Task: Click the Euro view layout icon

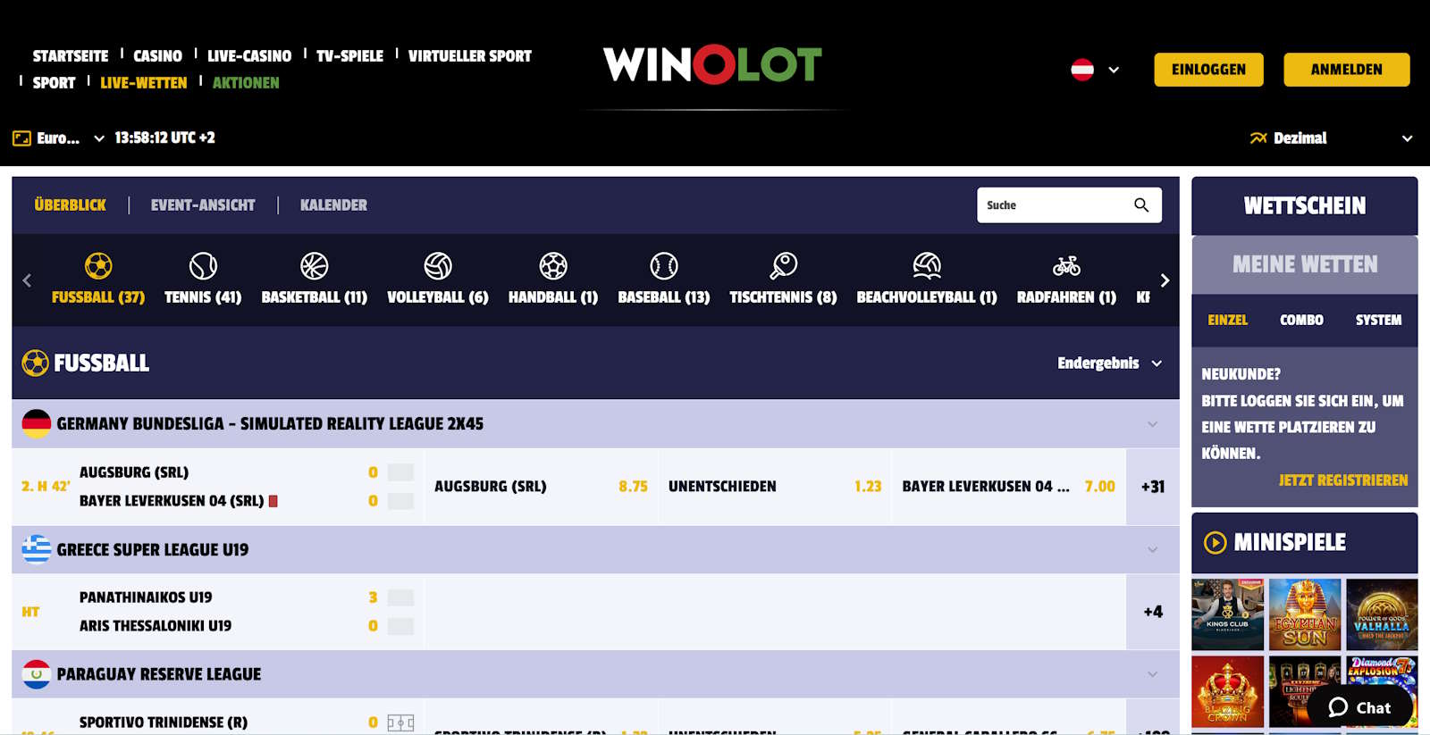Action: [x=21, y=138]
